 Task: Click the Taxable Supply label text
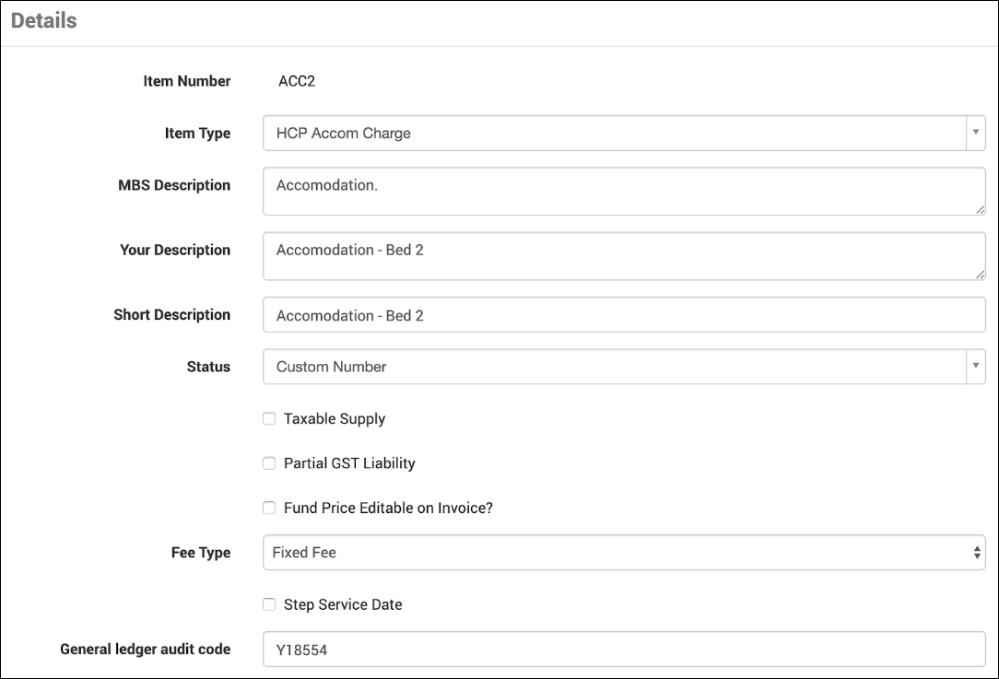(x=335, y=419)
